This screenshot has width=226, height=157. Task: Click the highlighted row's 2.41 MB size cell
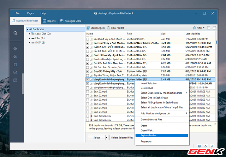166,80
